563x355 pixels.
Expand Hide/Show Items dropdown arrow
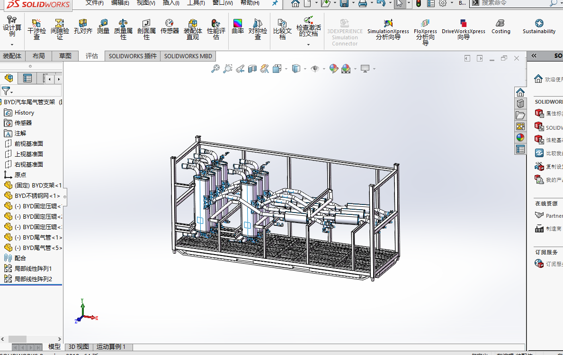(324, 69)
